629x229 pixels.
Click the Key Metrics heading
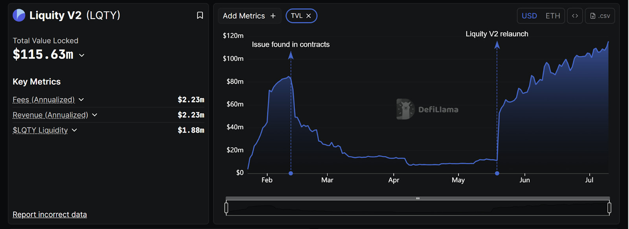tap(37, 82)
